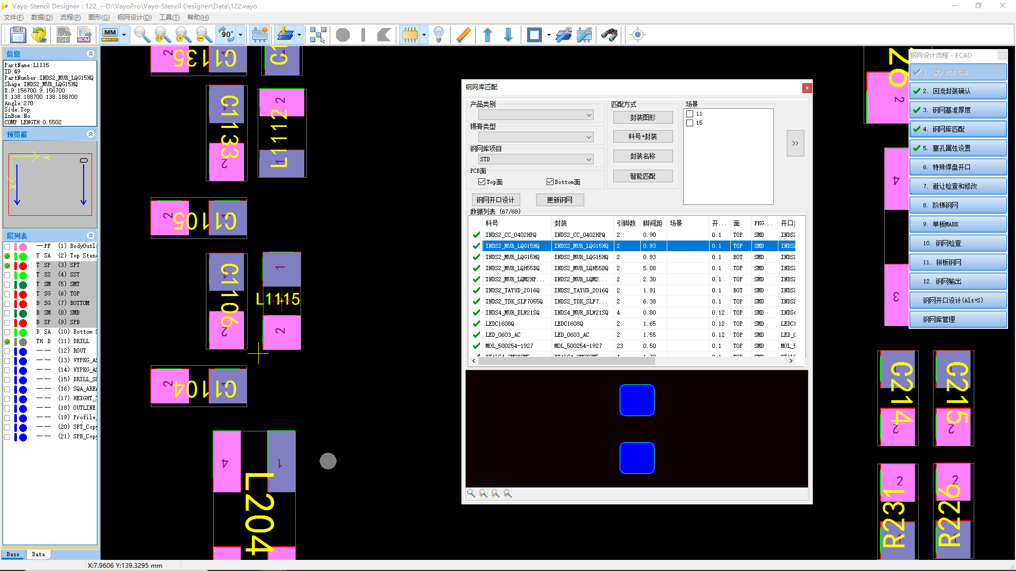Collapse the 信息 panel chevron
Viewport: 1016px width, 571px height.
pyautogui.click(x=90, y=54)
